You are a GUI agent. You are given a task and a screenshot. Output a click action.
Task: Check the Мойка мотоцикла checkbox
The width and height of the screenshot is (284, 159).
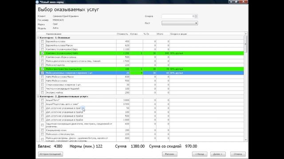[x=43, y=65]
